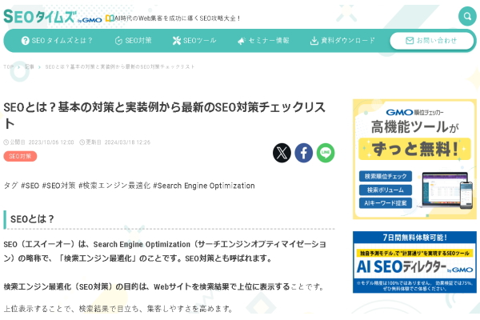Click the SEO対策 category badge

click(x=20, y=156)
